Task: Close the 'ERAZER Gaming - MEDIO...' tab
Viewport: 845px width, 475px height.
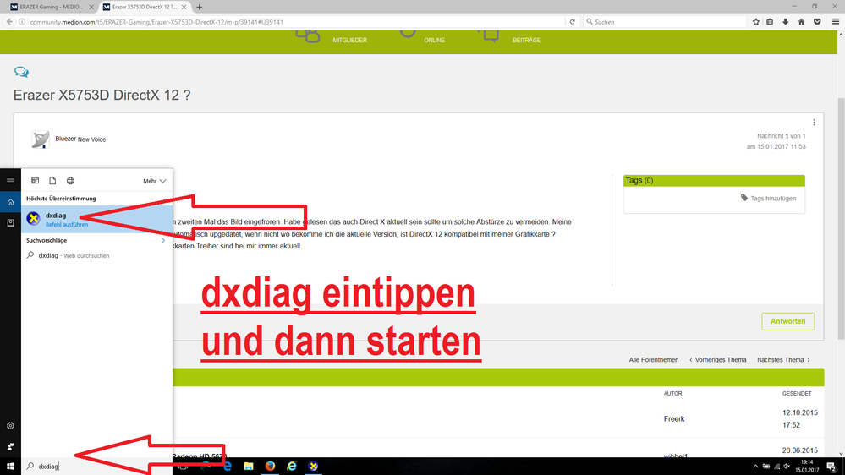Action: 91,7
